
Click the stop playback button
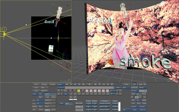pyautogui.click(x=89, y=84)
